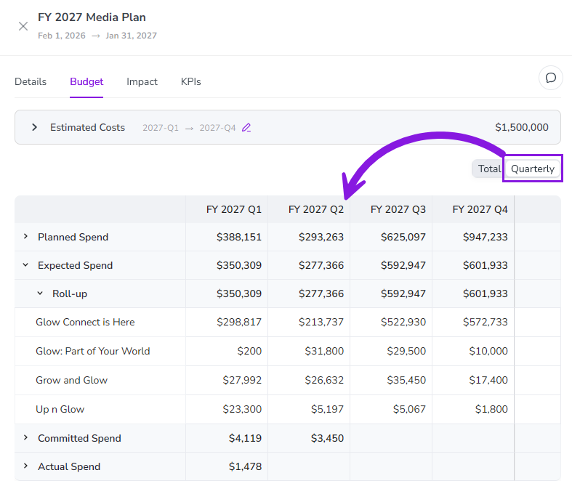Click Part of Your World Q4 value $10,000
572x494 pixels.
(488, 351)
